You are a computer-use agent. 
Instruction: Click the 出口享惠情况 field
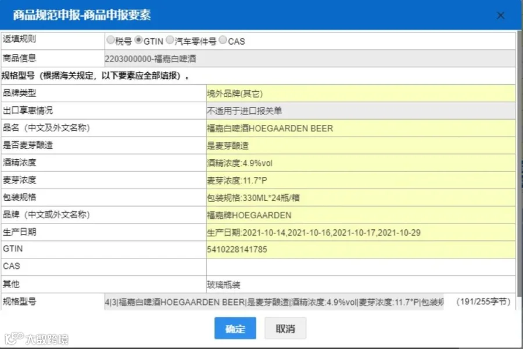pos(361,111)
